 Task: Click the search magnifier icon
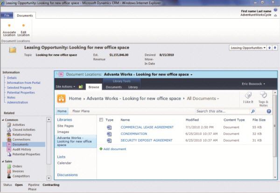point(253,111)
